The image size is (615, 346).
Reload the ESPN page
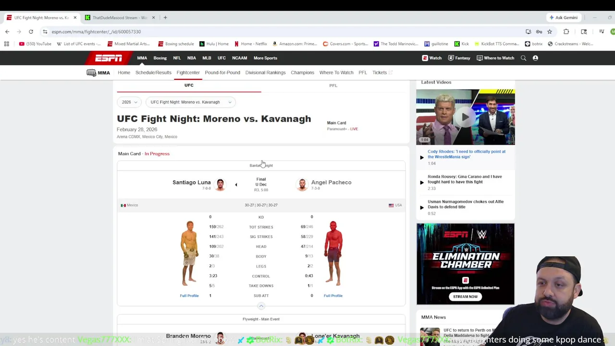pos(31,32)
